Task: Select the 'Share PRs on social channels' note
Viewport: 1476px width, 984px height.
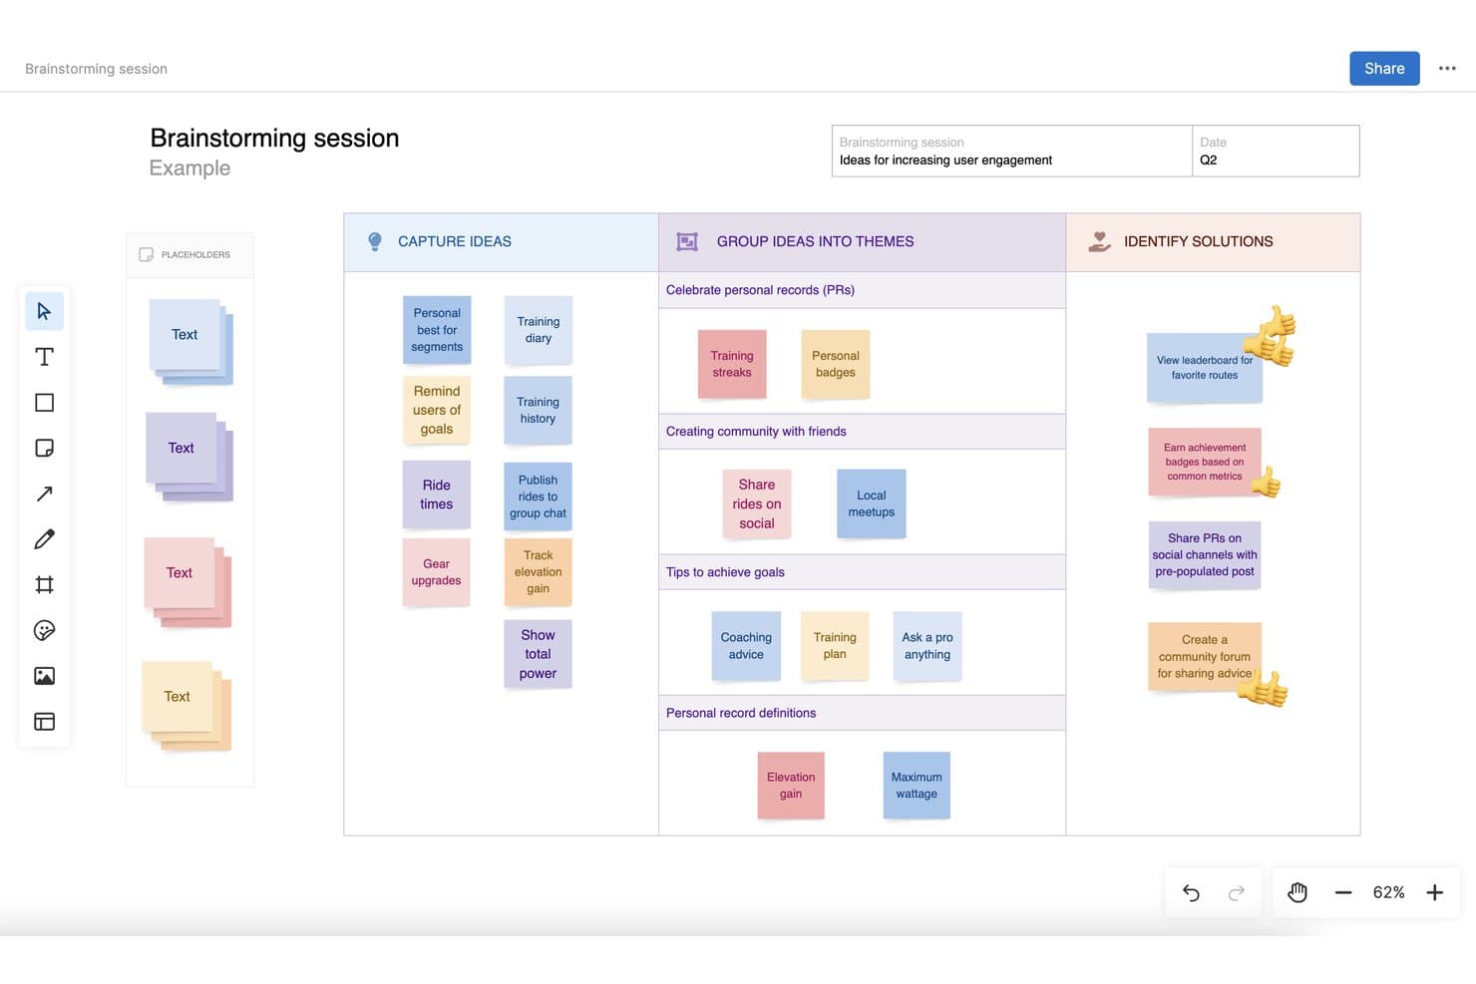Action: coord(1205,555)
